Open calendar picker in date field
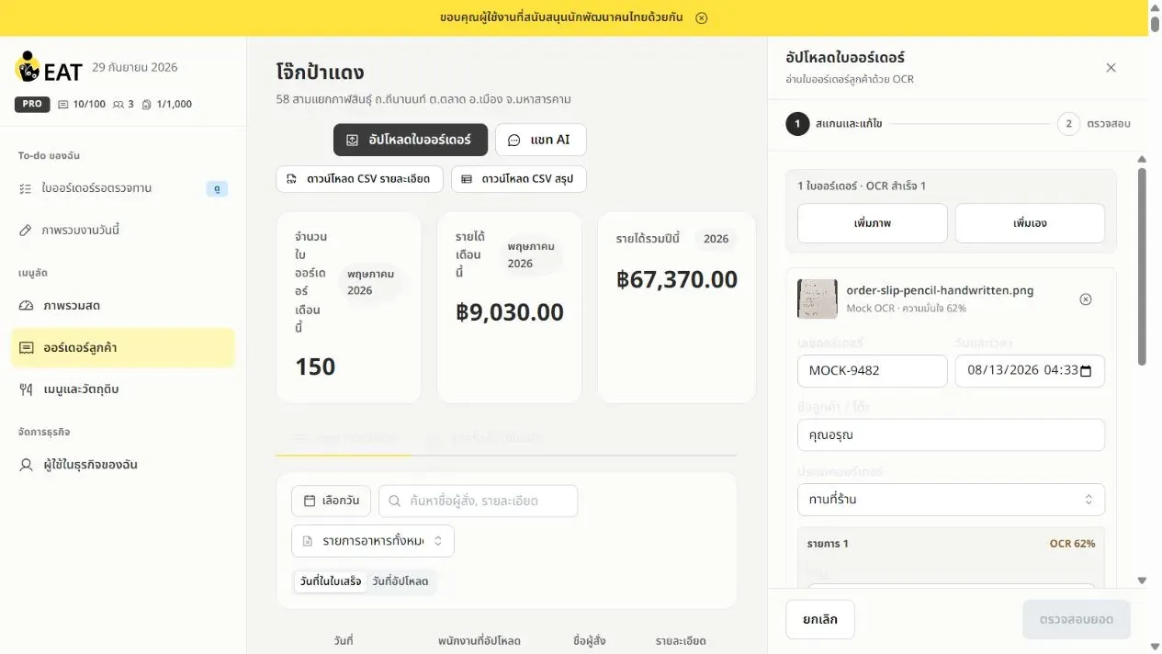 coord(1087,371)
